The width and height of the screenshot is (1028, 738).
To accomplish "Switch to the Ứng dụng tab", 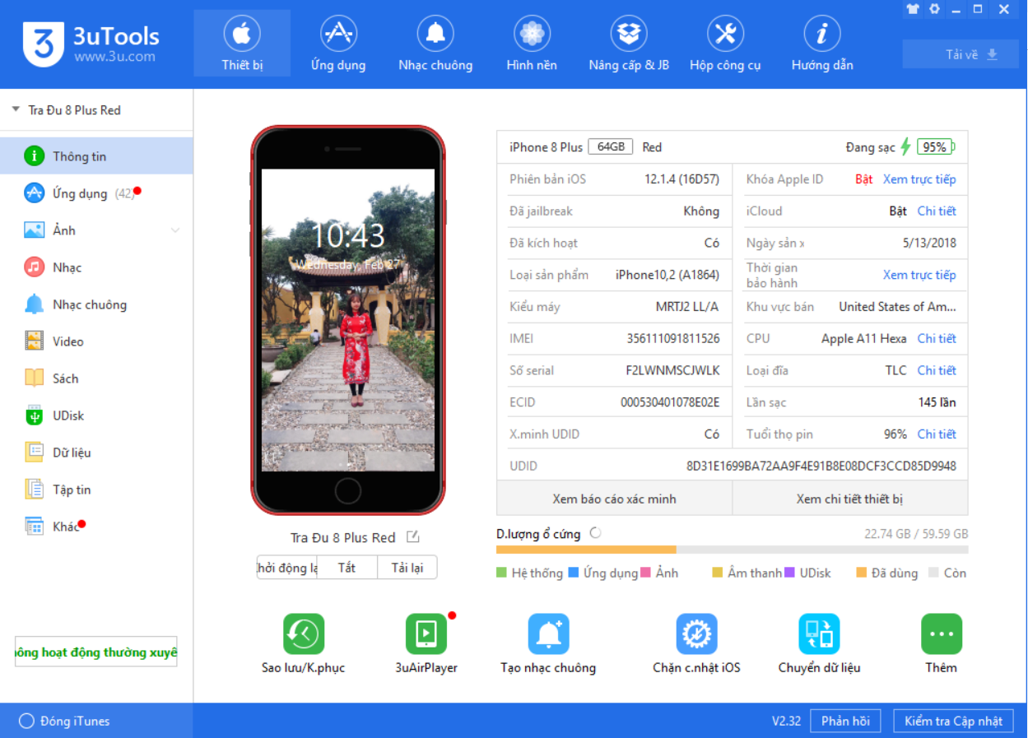I will 338,44.
